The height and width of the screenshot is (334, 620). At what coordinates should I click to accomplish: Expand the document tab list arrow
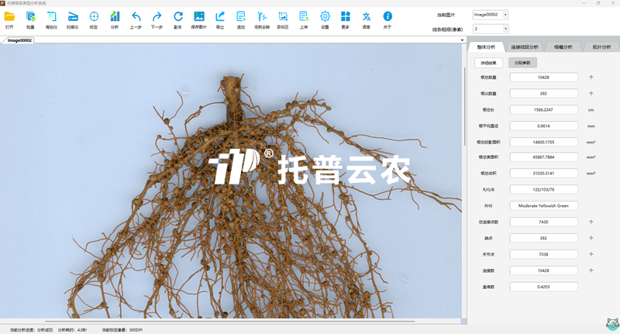462,40
